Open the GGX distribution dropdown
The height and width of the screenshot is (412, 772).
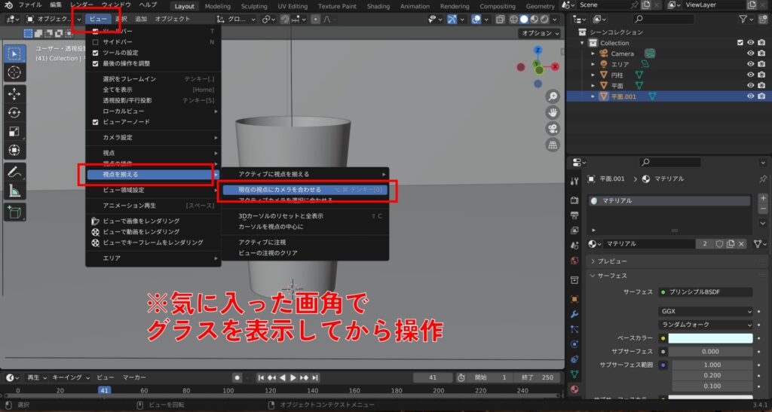coord(706,311)
